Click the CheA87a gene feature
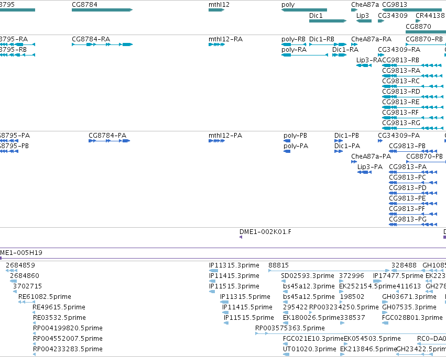Screen dimensions: 446x357 (354, 10)
